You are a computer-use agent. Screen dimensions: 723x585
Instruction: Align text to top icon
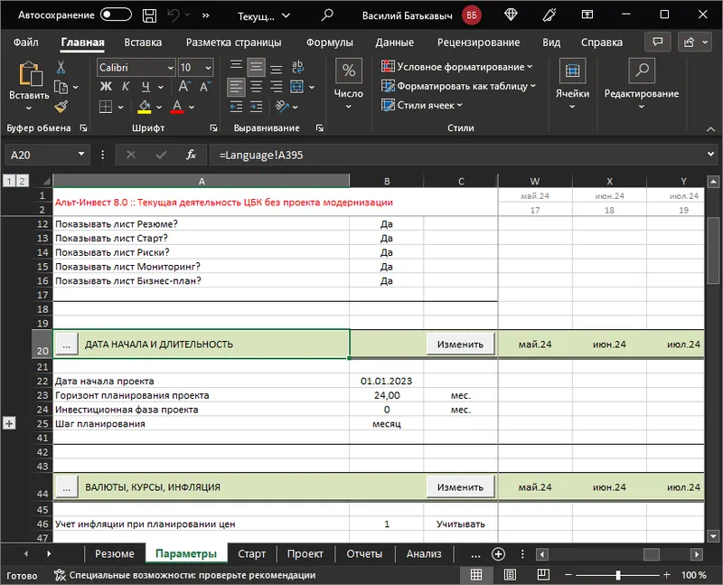(236, 66)
